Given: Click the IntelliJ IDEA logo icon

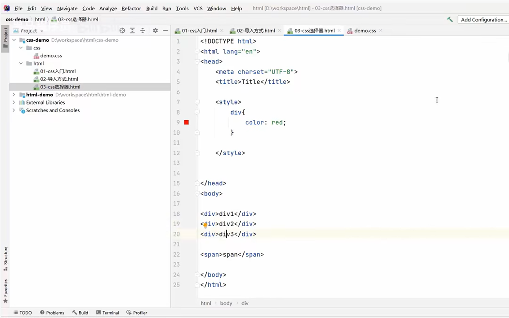Looking at the screenshot, I should [6, 8].
